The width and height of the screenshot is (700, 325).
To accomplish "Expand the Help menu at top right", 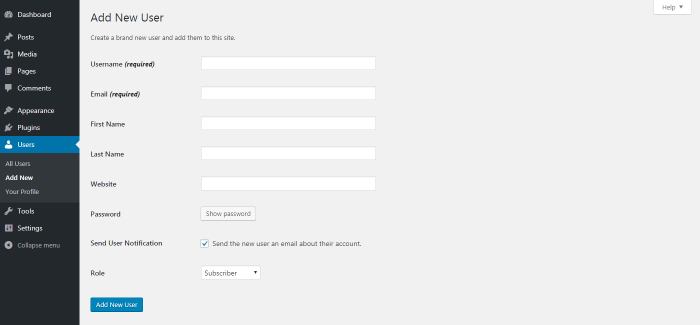I will [671, 7].
